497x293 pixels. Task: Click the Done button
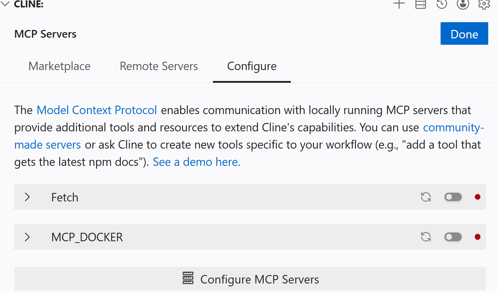pos(464,34)
